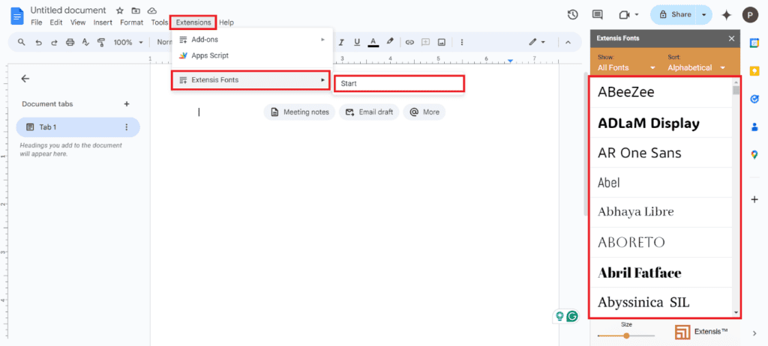Viewport: 768px width, 346px height.
Task: Show all comments
Action: tap(598, 15)
